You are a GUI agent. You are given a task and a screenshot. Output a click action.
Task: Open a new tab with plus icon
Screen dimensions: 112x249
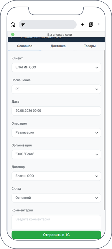pyautogui.click(x=83, y=25)
